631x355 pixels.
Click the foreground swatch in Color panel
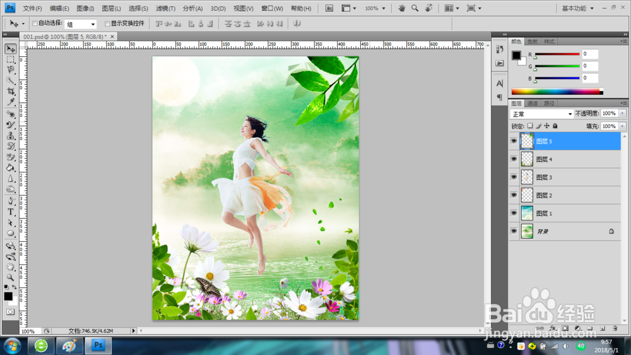coord(516,55)
